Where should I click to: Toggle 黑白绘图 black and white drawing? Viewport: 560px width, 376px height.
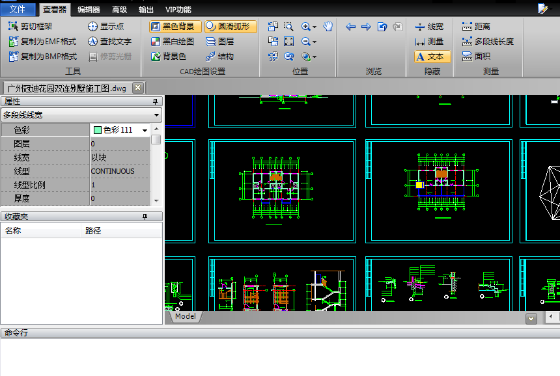[x=173, y=42]
